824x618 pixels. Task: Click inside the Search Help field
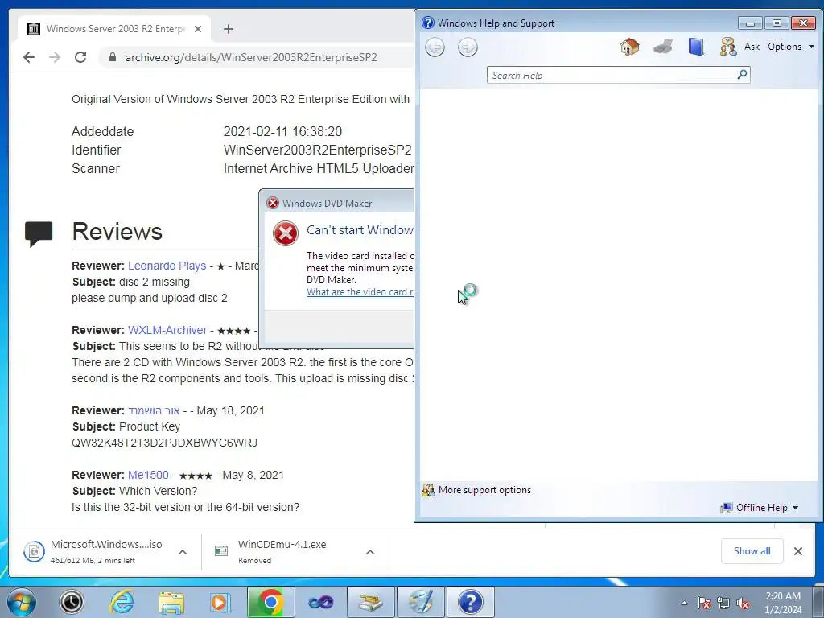(x=612, y=75)
